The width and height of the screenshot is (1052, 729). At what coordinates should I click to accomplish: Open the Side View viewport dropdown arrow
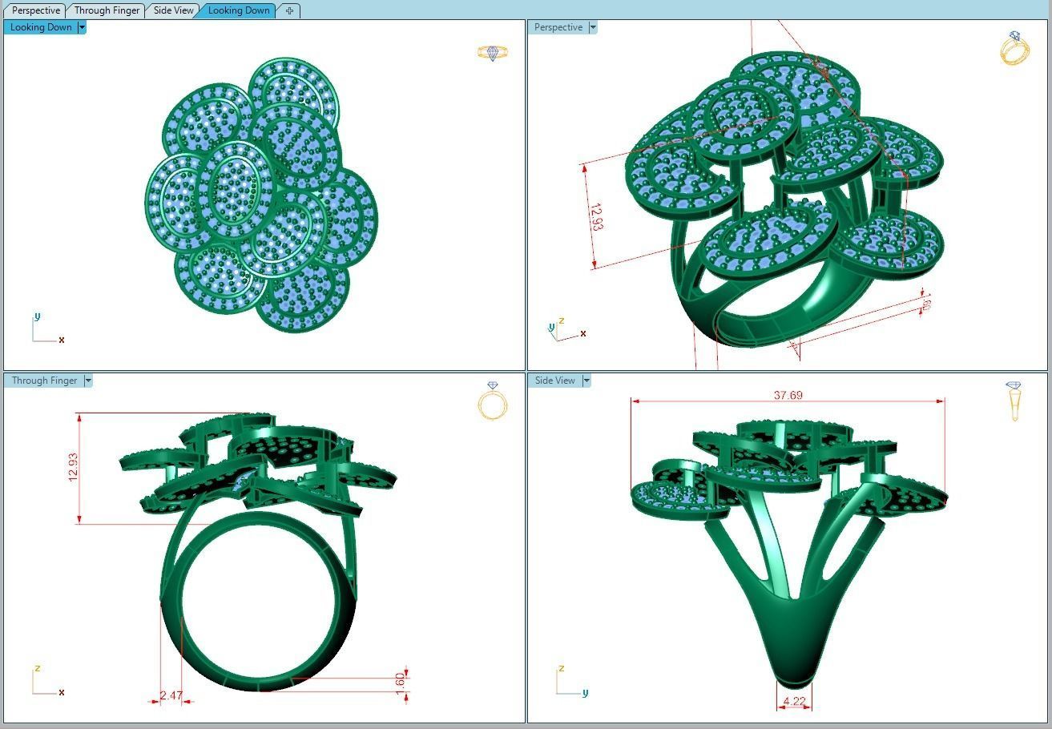tap(586, 381)
